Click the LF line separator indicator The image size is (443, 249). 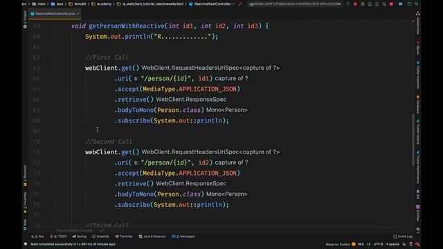tap(369, 244)
